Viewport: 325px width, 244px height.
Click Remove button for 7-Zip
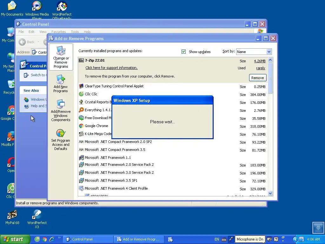[258, 78]
